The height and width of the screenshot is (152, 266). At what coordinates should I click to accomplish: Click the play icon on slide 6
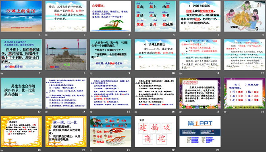[257, 29]
